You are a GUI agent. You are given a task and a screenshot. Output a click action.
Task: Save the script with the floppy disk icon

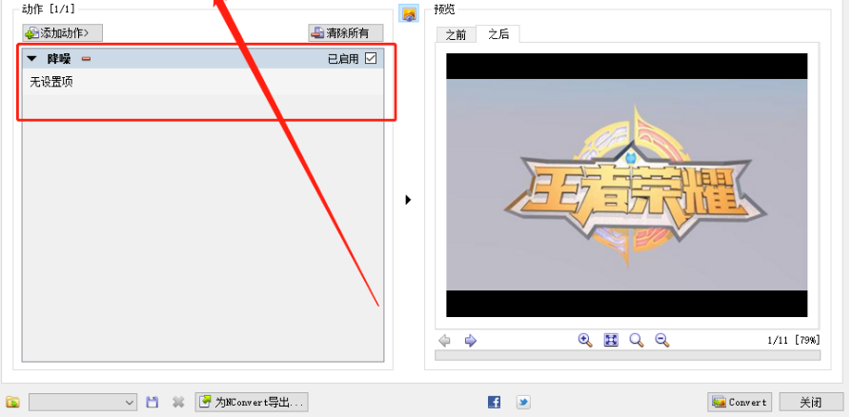[x=152, y=403]
